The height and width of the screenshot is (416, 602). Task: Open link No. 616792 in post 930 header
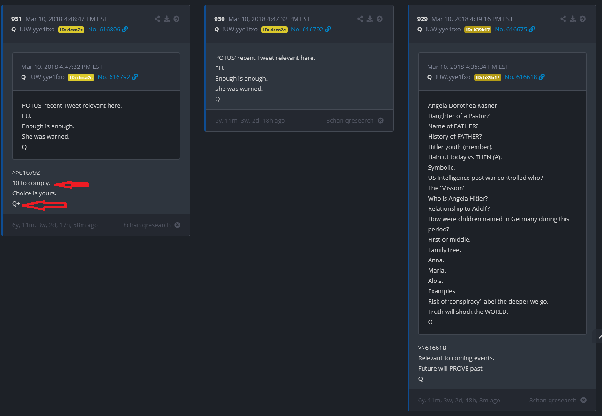pos(311,30)
